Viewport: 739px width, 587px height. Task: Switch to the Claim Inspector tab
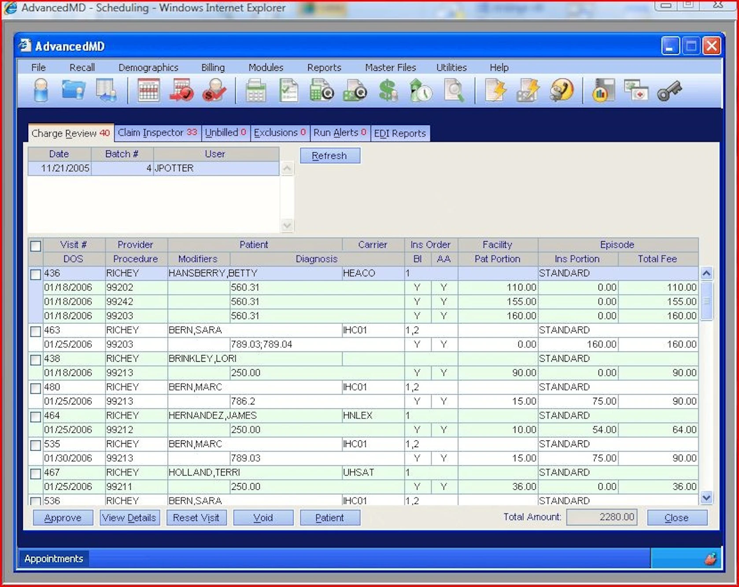pos(158,132)
